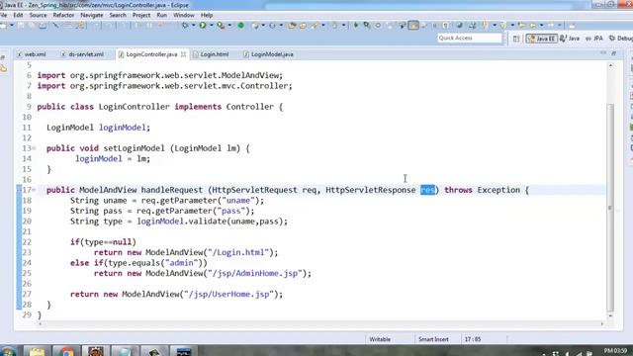
Task: Close the LoginController.java tab
Action: click(183, 54)
